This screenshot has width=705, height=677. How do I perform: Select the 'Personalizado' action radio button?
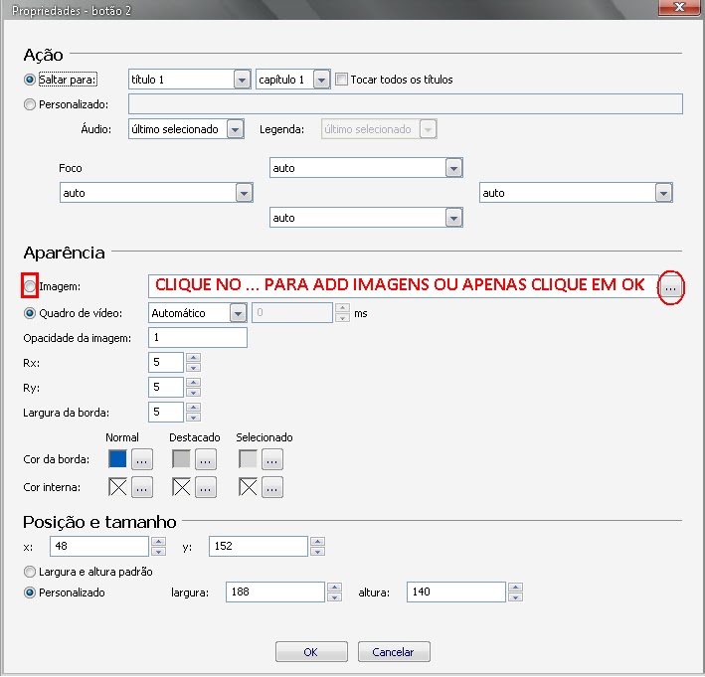pos(29,104)
